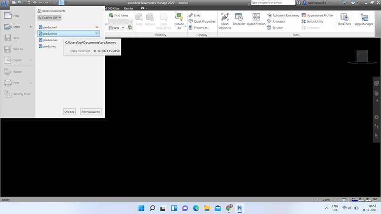Open recent file pro3ar.nwf
The width and height of the screenshot is (381, 214).
(x=69, y=27)
